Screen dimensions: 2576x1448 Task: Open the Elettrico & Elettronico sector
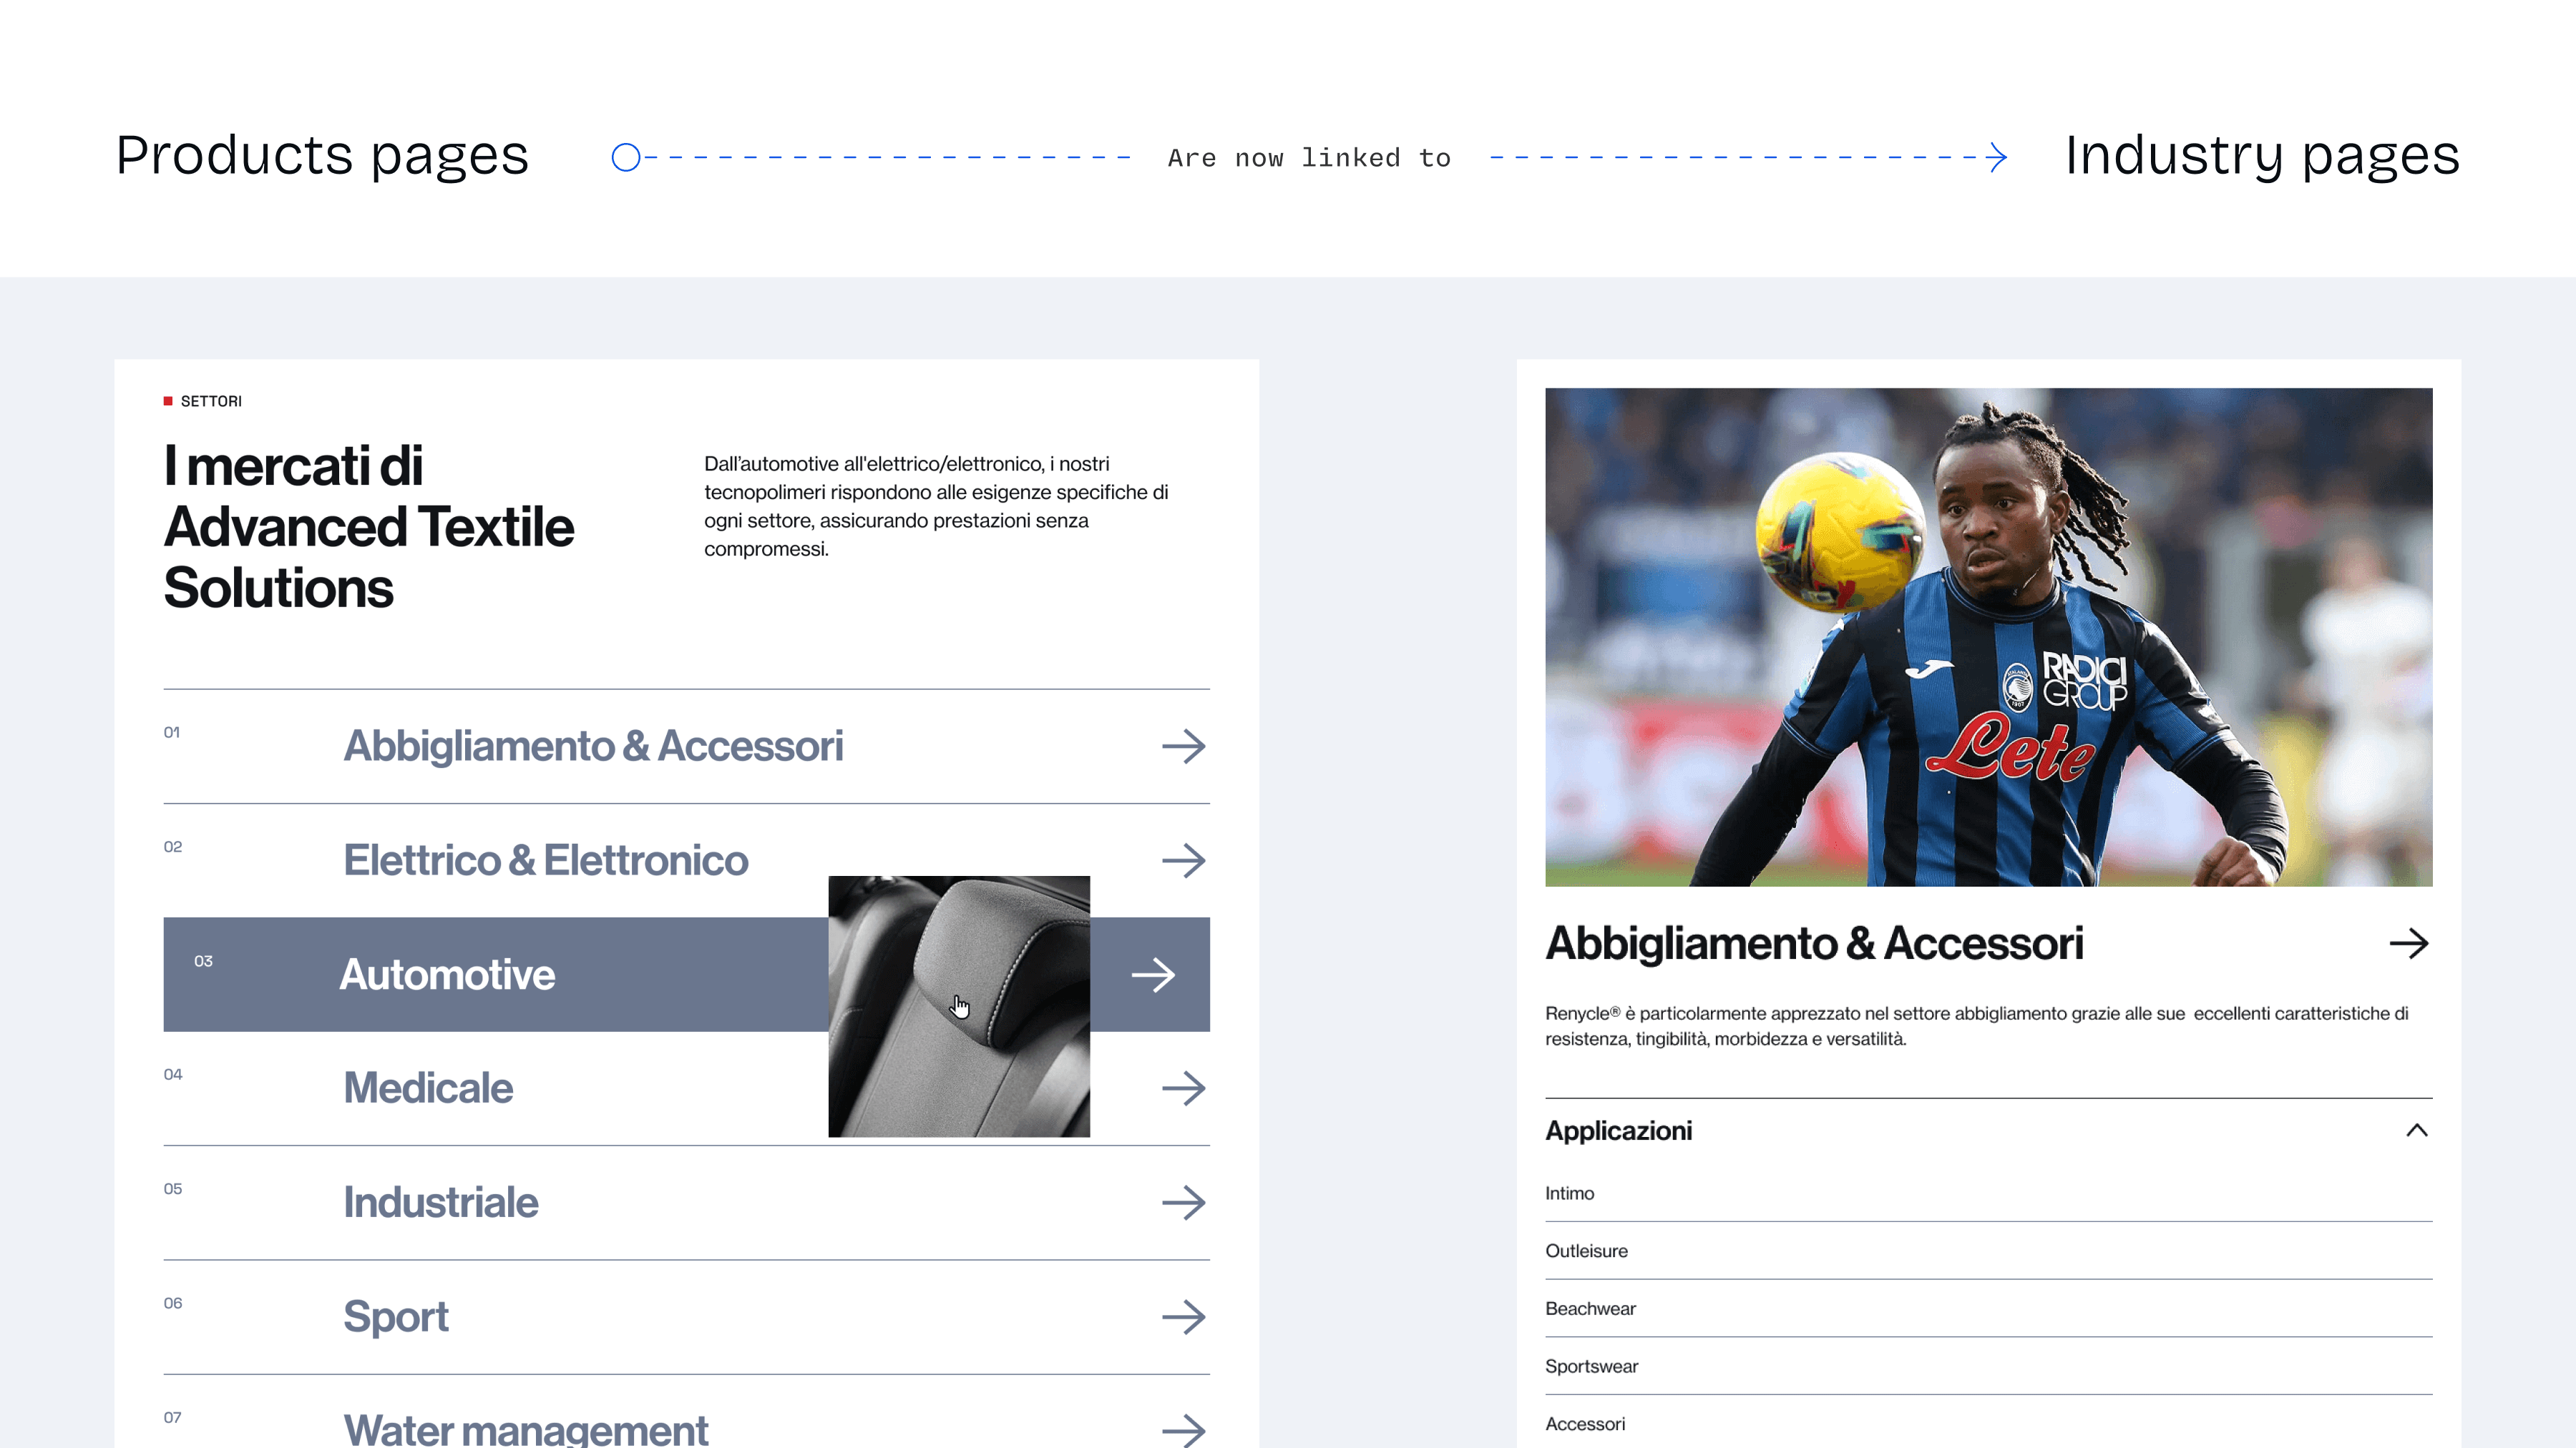click(x=545, y=860)
